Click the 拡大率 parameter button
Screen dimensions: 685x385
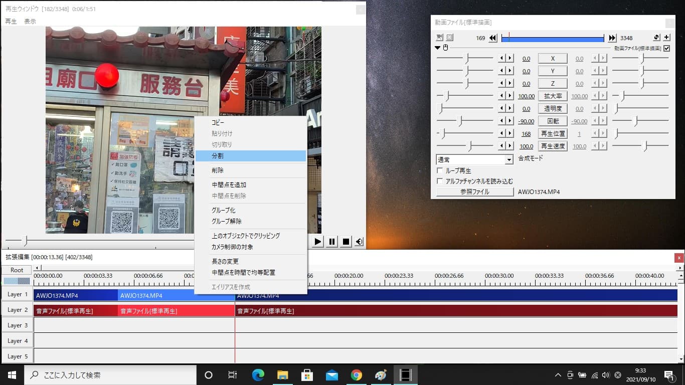coord(553,96)
